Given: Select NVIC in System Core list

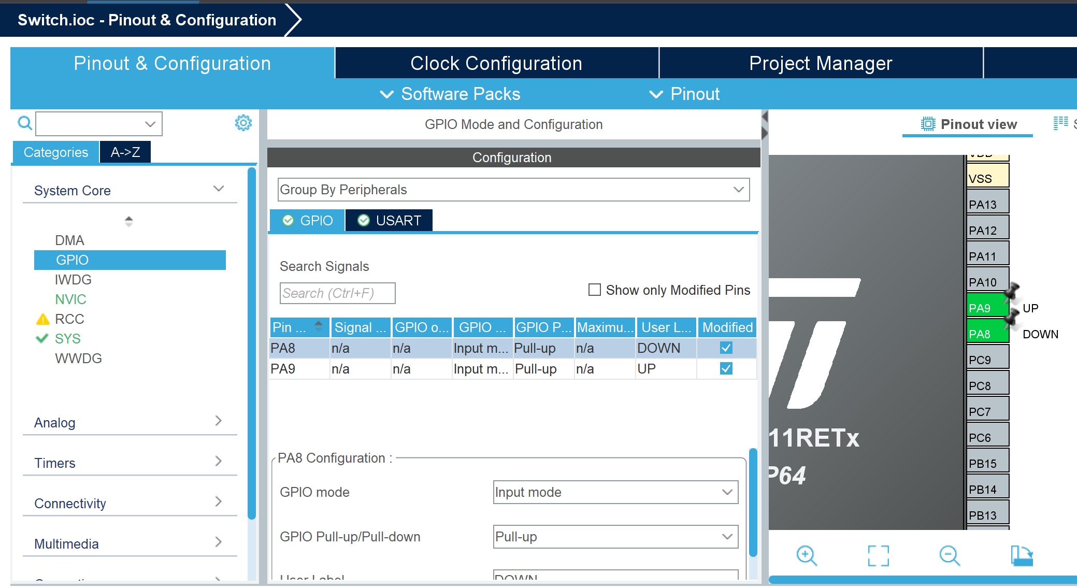Looking at the screenshot, I should click(70, 299).
